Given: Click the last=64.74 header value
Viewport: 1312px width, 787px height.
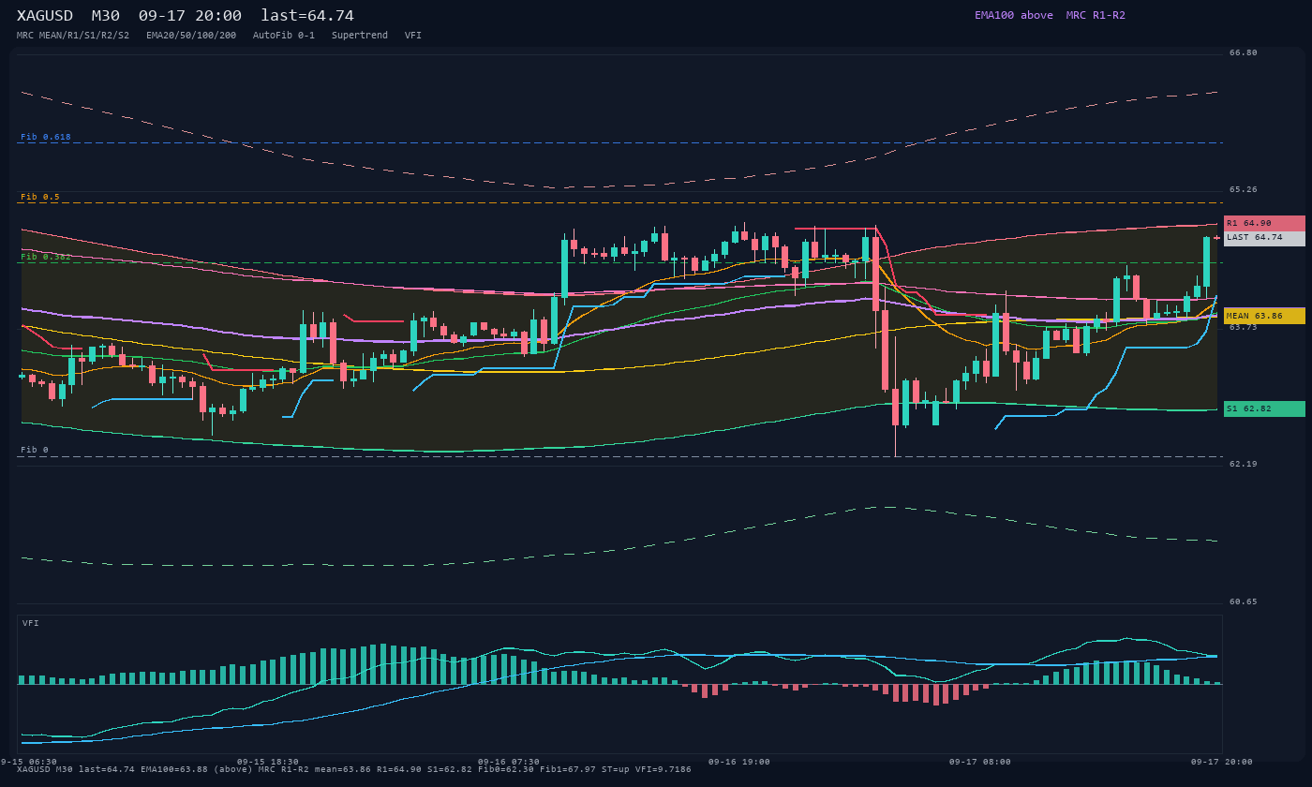Looking at the screenshot, I should click(x=307, y=16).
